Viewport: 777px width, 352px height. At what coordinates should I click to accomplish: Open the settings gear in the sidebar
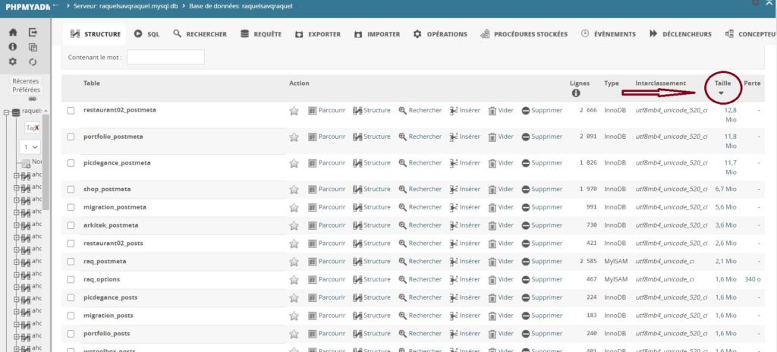click(13, 61)
